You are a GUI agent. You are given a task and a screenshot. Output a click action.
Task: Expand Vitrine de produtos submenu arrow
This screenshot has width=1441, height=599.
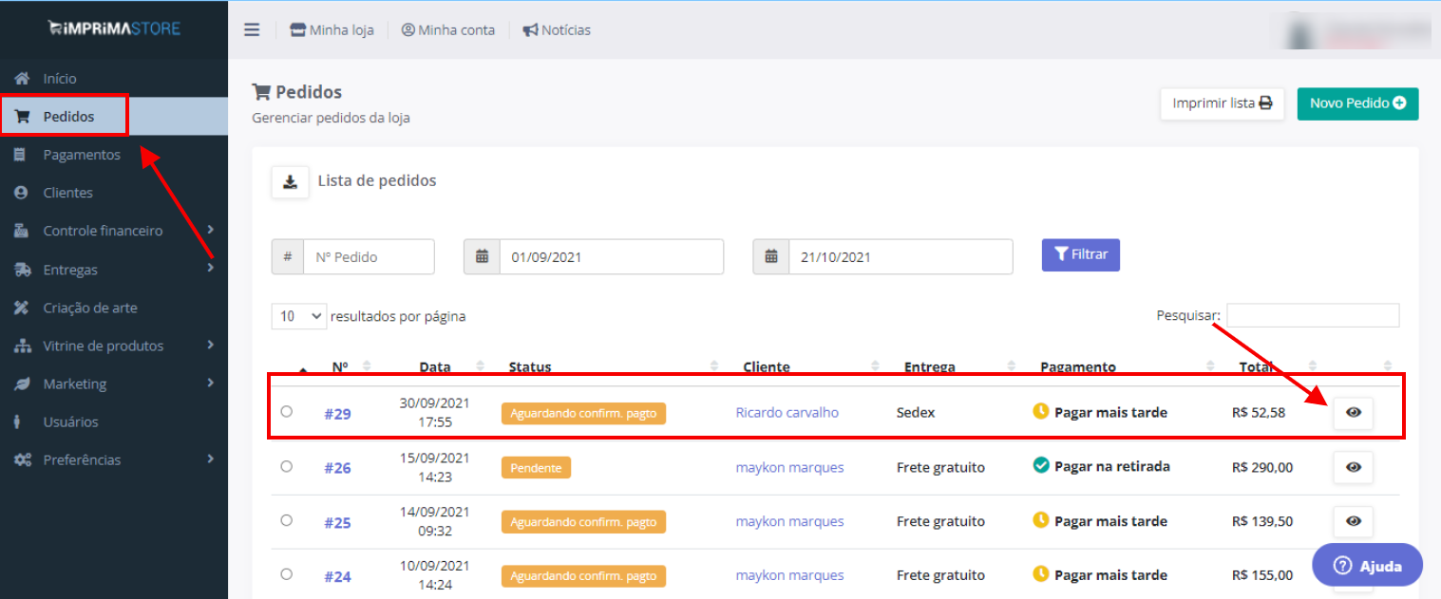[x=210, y=345]
